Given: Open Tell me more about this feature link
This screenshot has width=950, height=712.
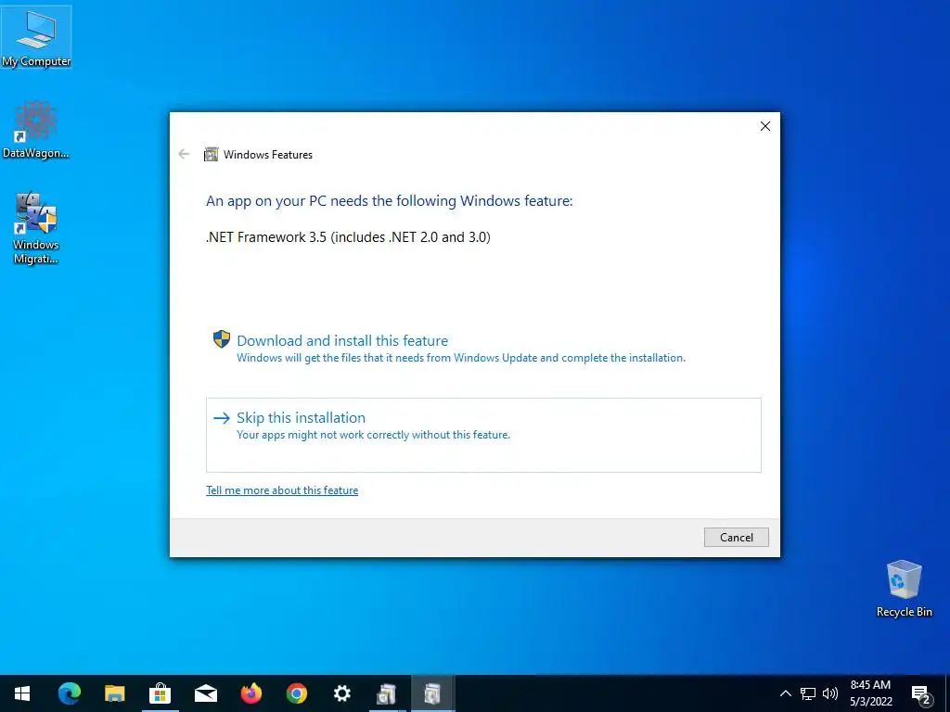Looking at the screenshot, I should [x=282, y=490].
